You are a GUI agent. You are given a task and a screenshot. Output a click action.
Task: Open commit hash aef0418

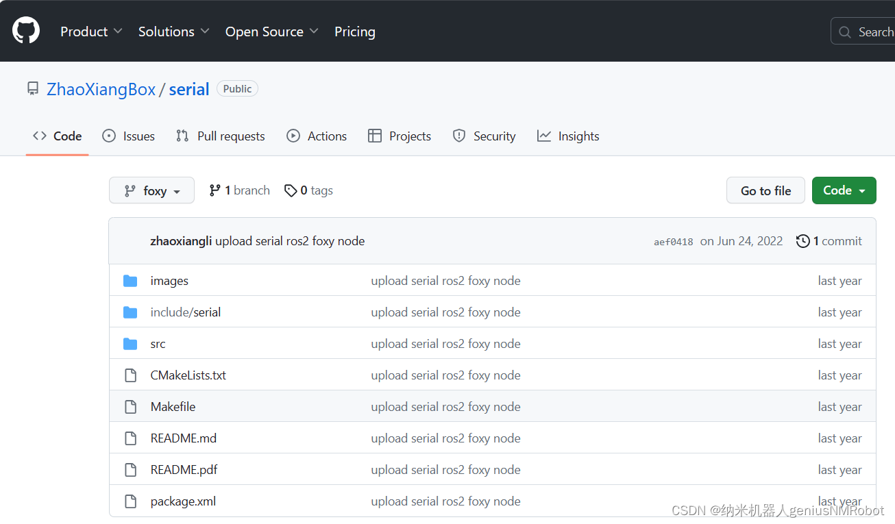pyautogui.click(x=674, y=242)
